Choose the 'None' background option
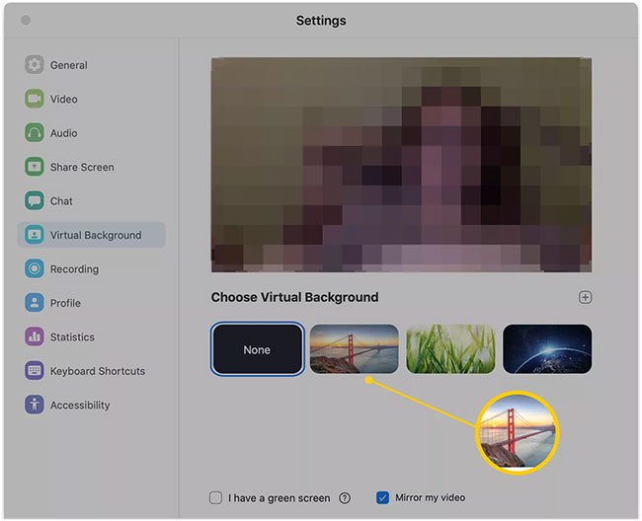 tap(257, 349)
